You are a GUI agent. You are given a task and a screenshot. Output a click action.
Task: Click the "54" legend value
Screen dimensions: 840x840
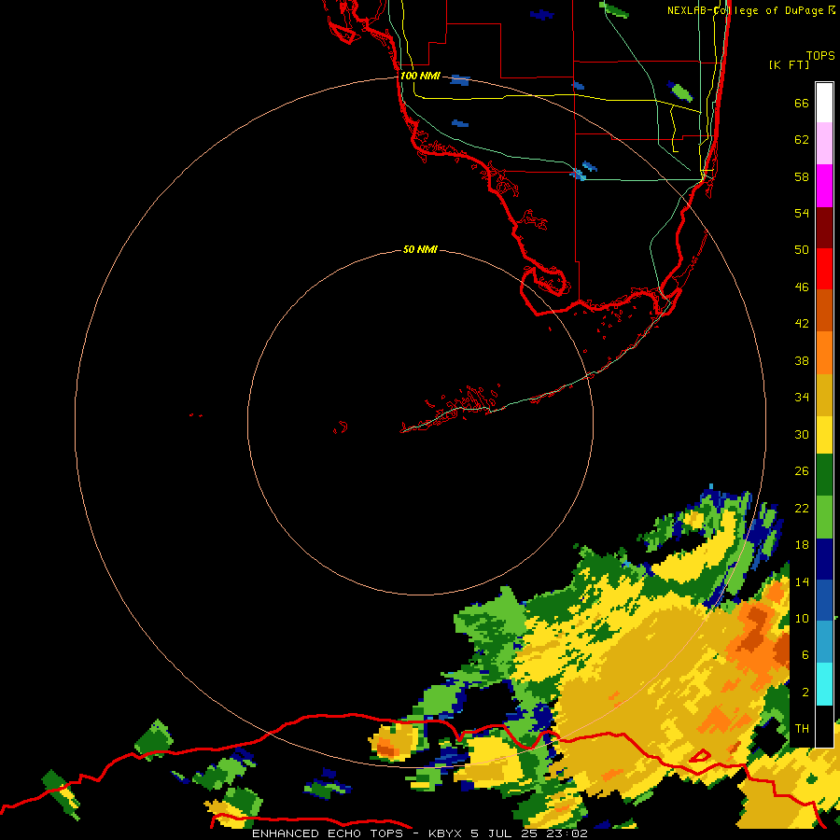coord(802,213)
